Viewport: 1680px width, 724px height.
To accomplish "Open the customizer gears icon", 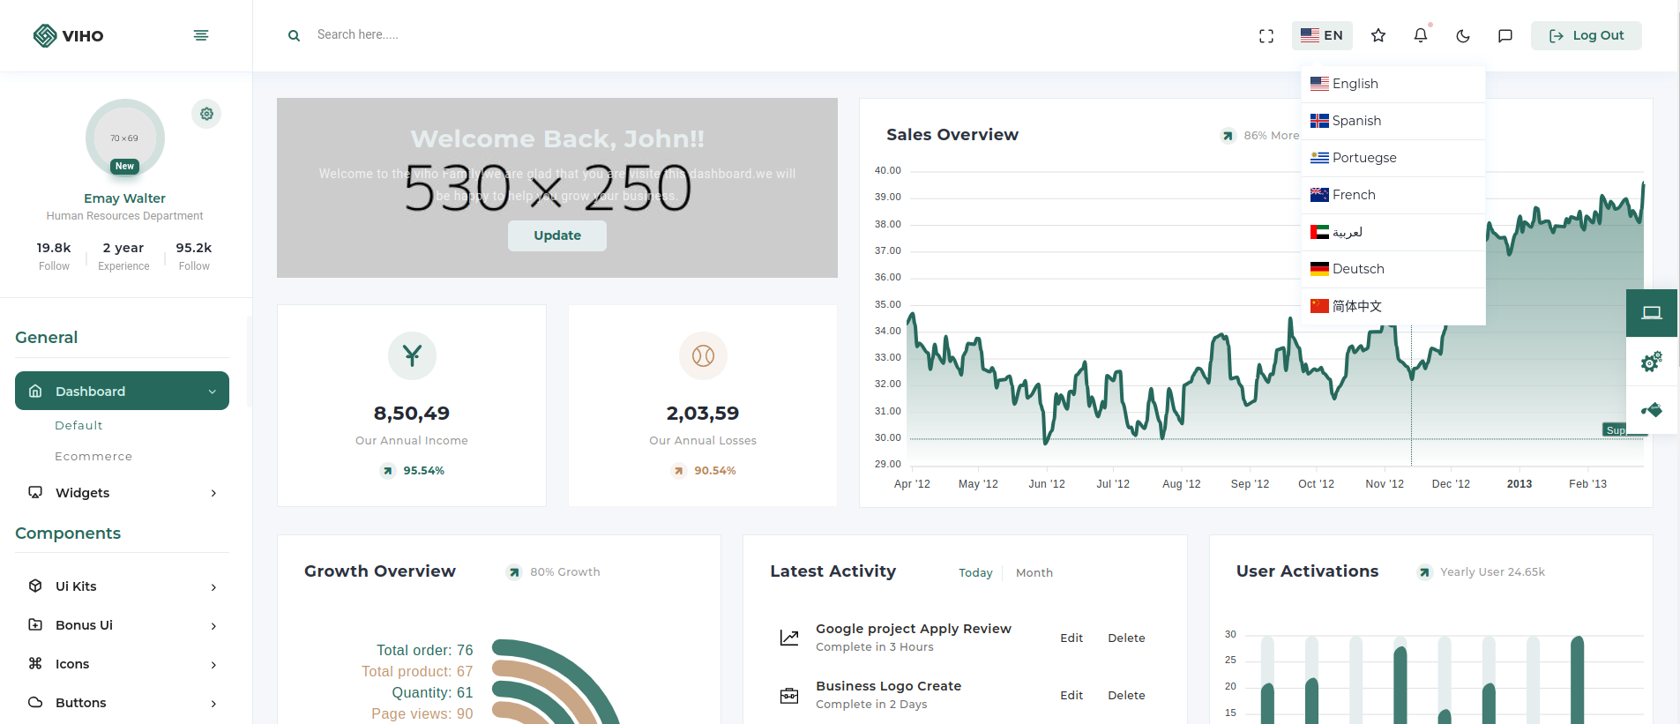I will [x=1652, y=362].
